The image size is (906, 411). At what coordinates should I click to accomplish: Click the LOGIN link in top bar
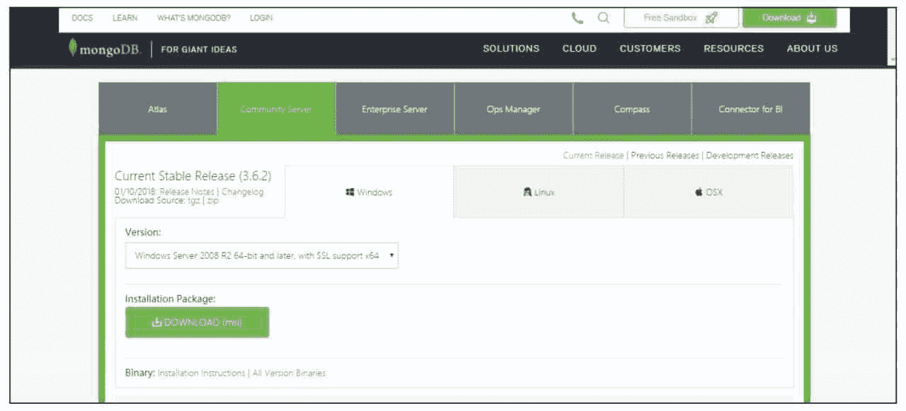pos(260,18)
